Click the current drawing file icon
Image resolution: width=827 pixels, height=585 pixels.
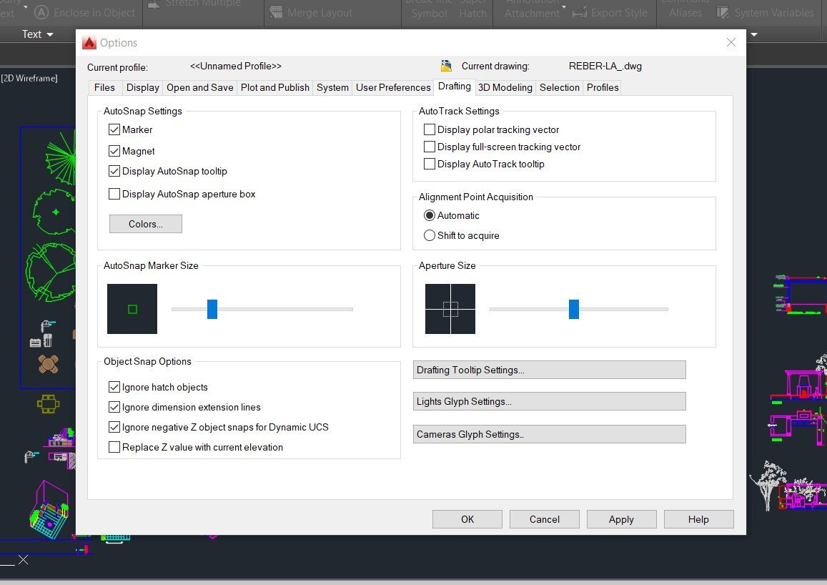(446, 66)
